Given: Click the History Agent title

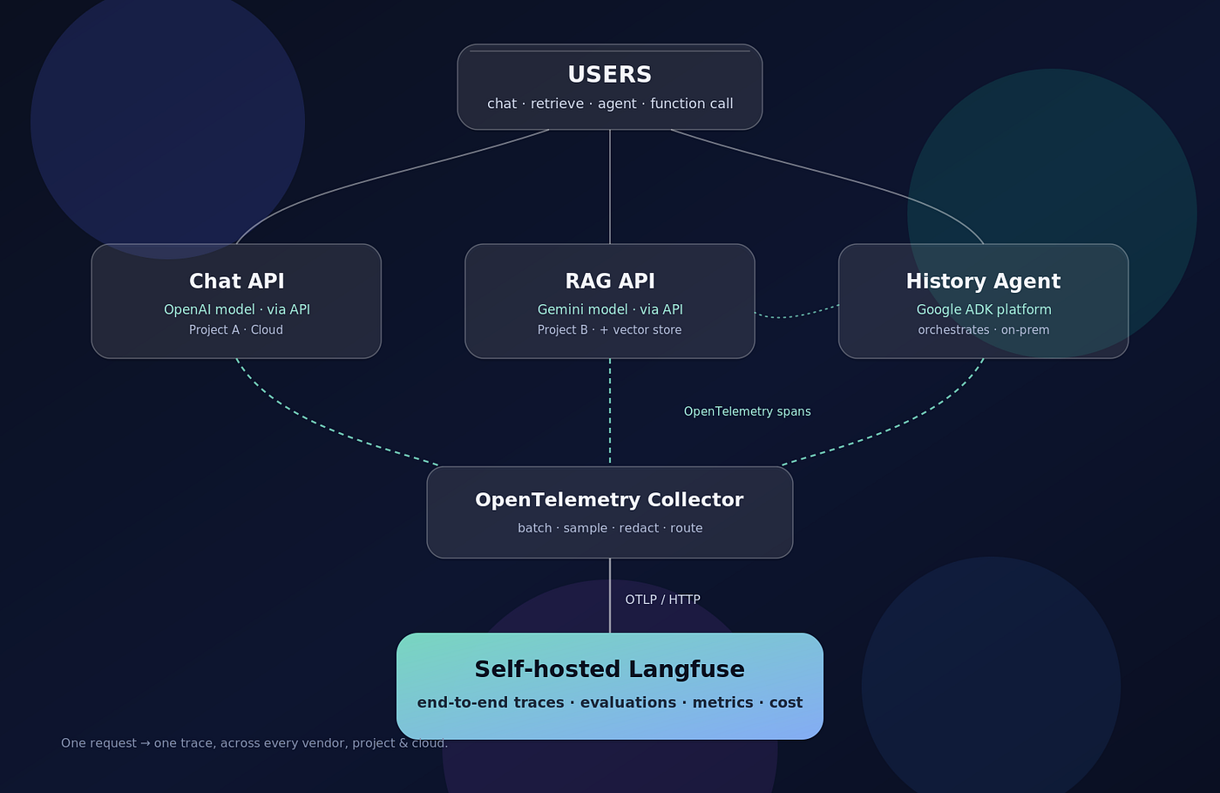Looking at the screenshot, I should point(984,281).
